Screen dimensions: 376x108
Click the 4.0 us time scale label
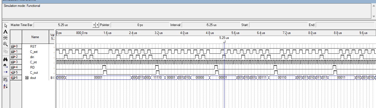coord(184,33)
